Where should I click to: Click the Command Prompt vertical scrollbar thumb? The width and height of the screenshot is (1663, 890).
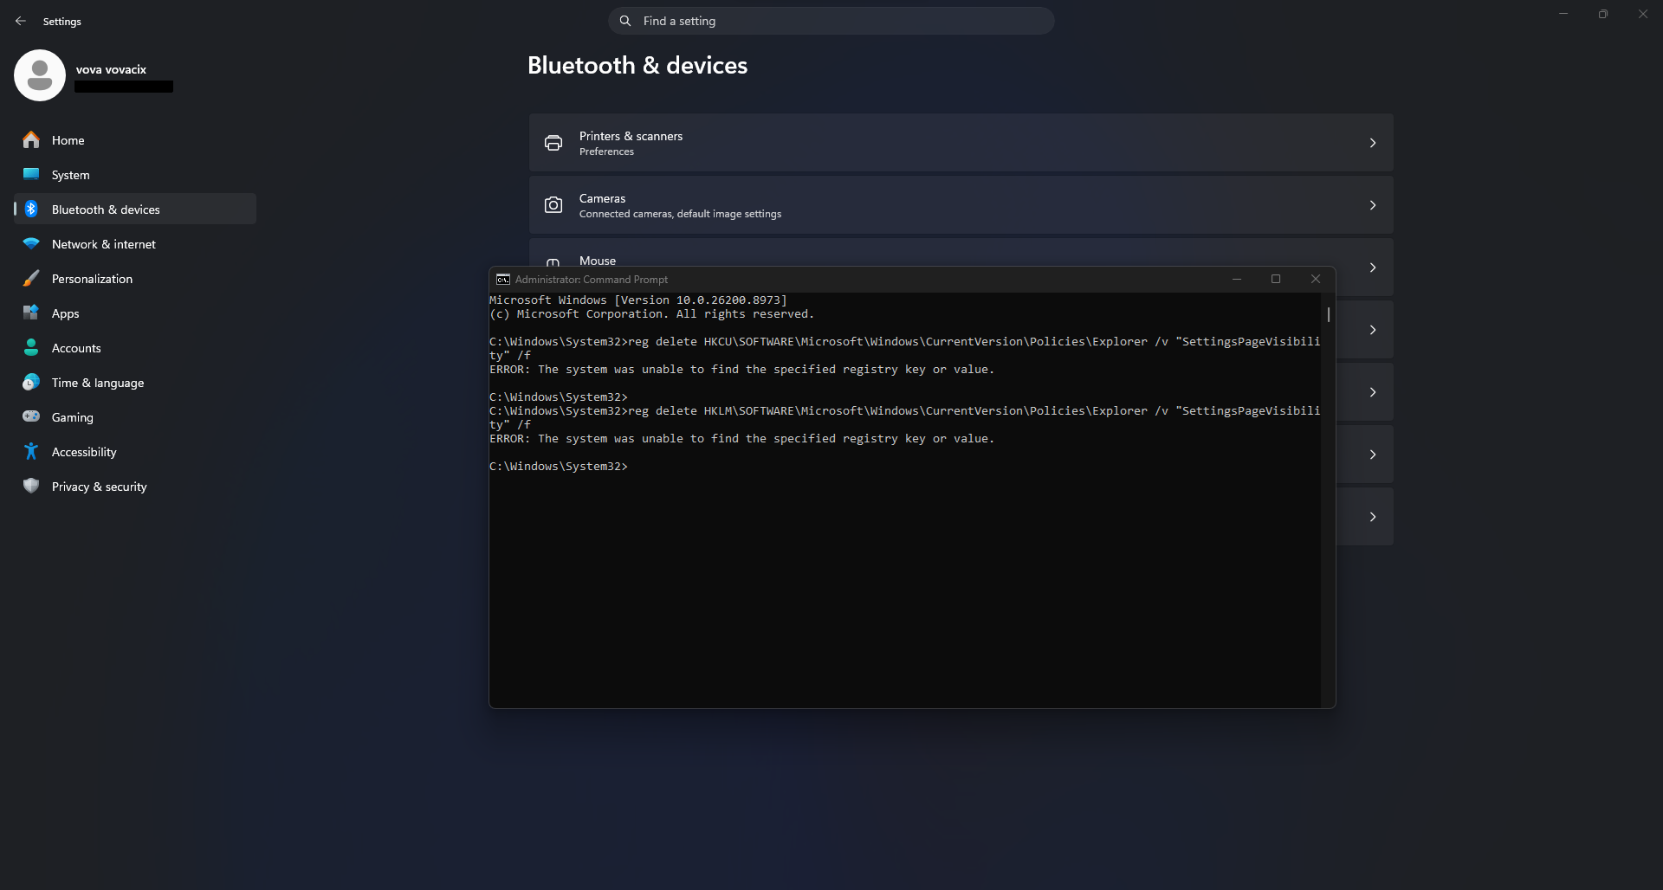point(1329,314)
